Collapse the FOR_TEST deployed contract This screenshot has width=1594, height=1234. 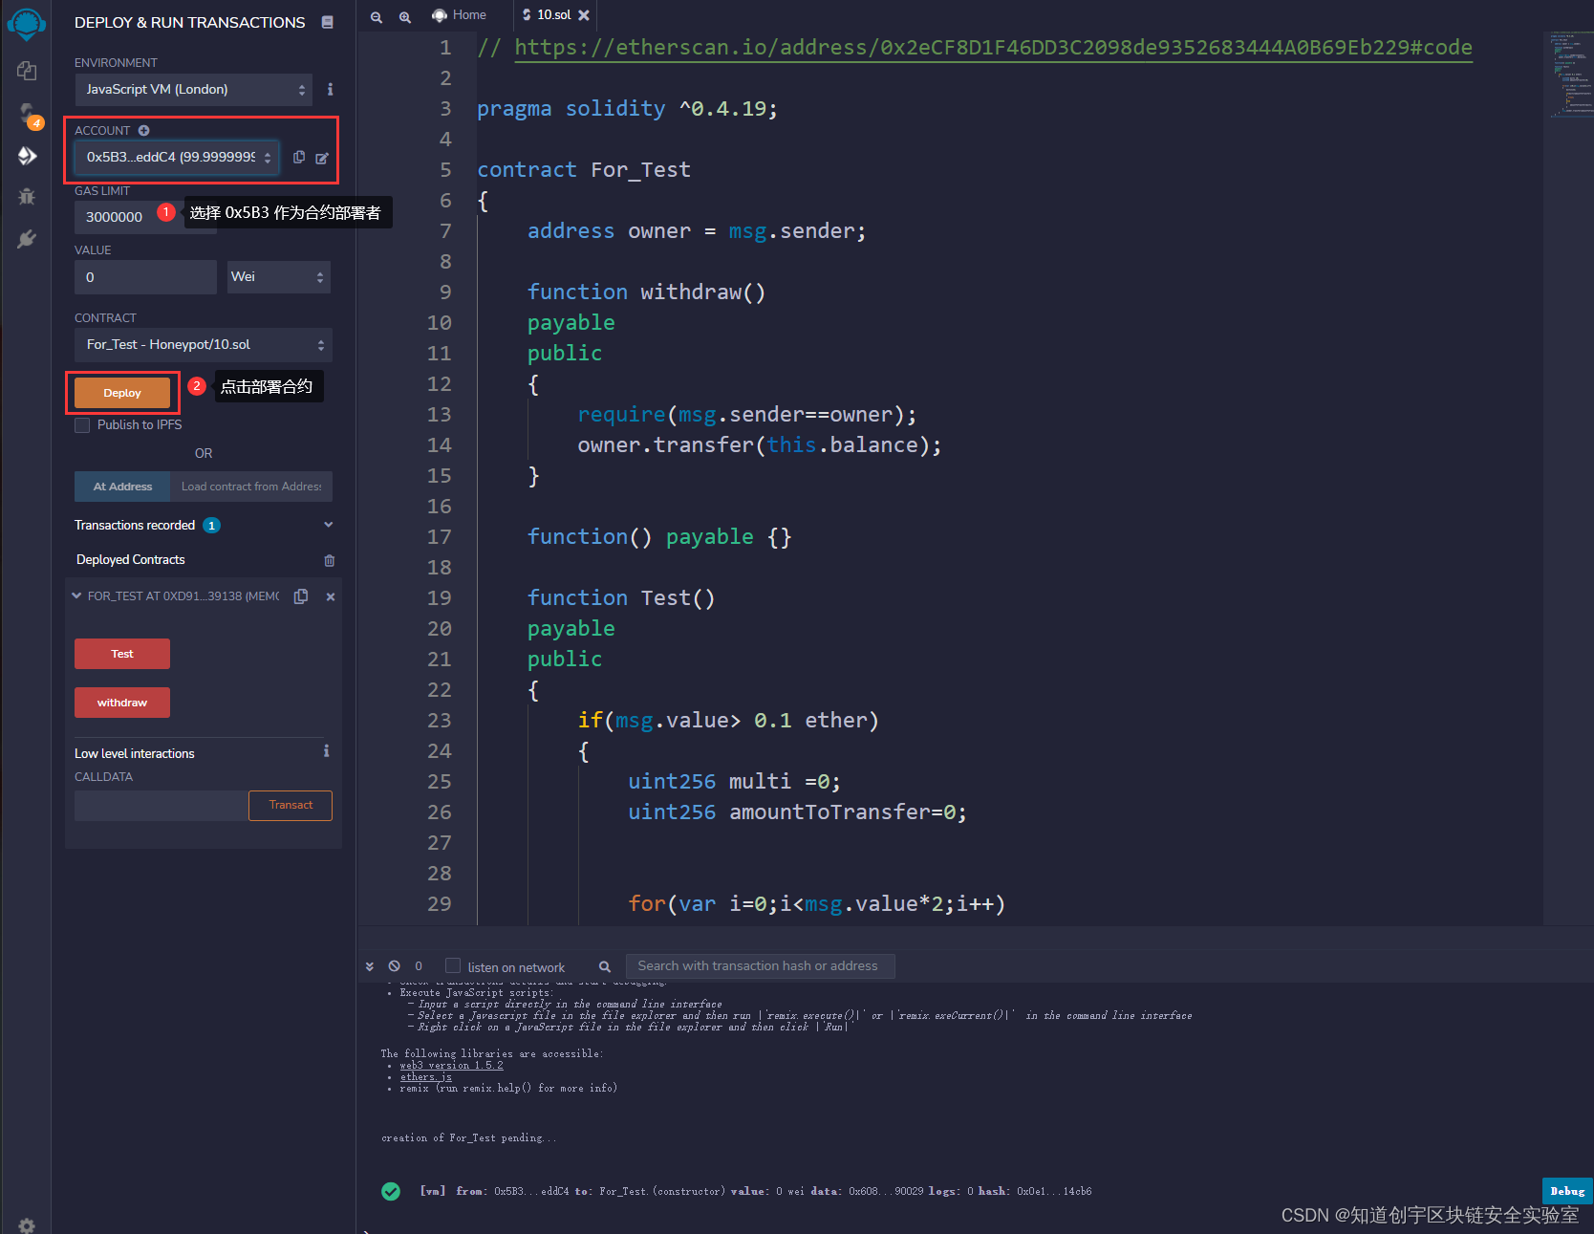pyautogui.click(x=76, y=595)
